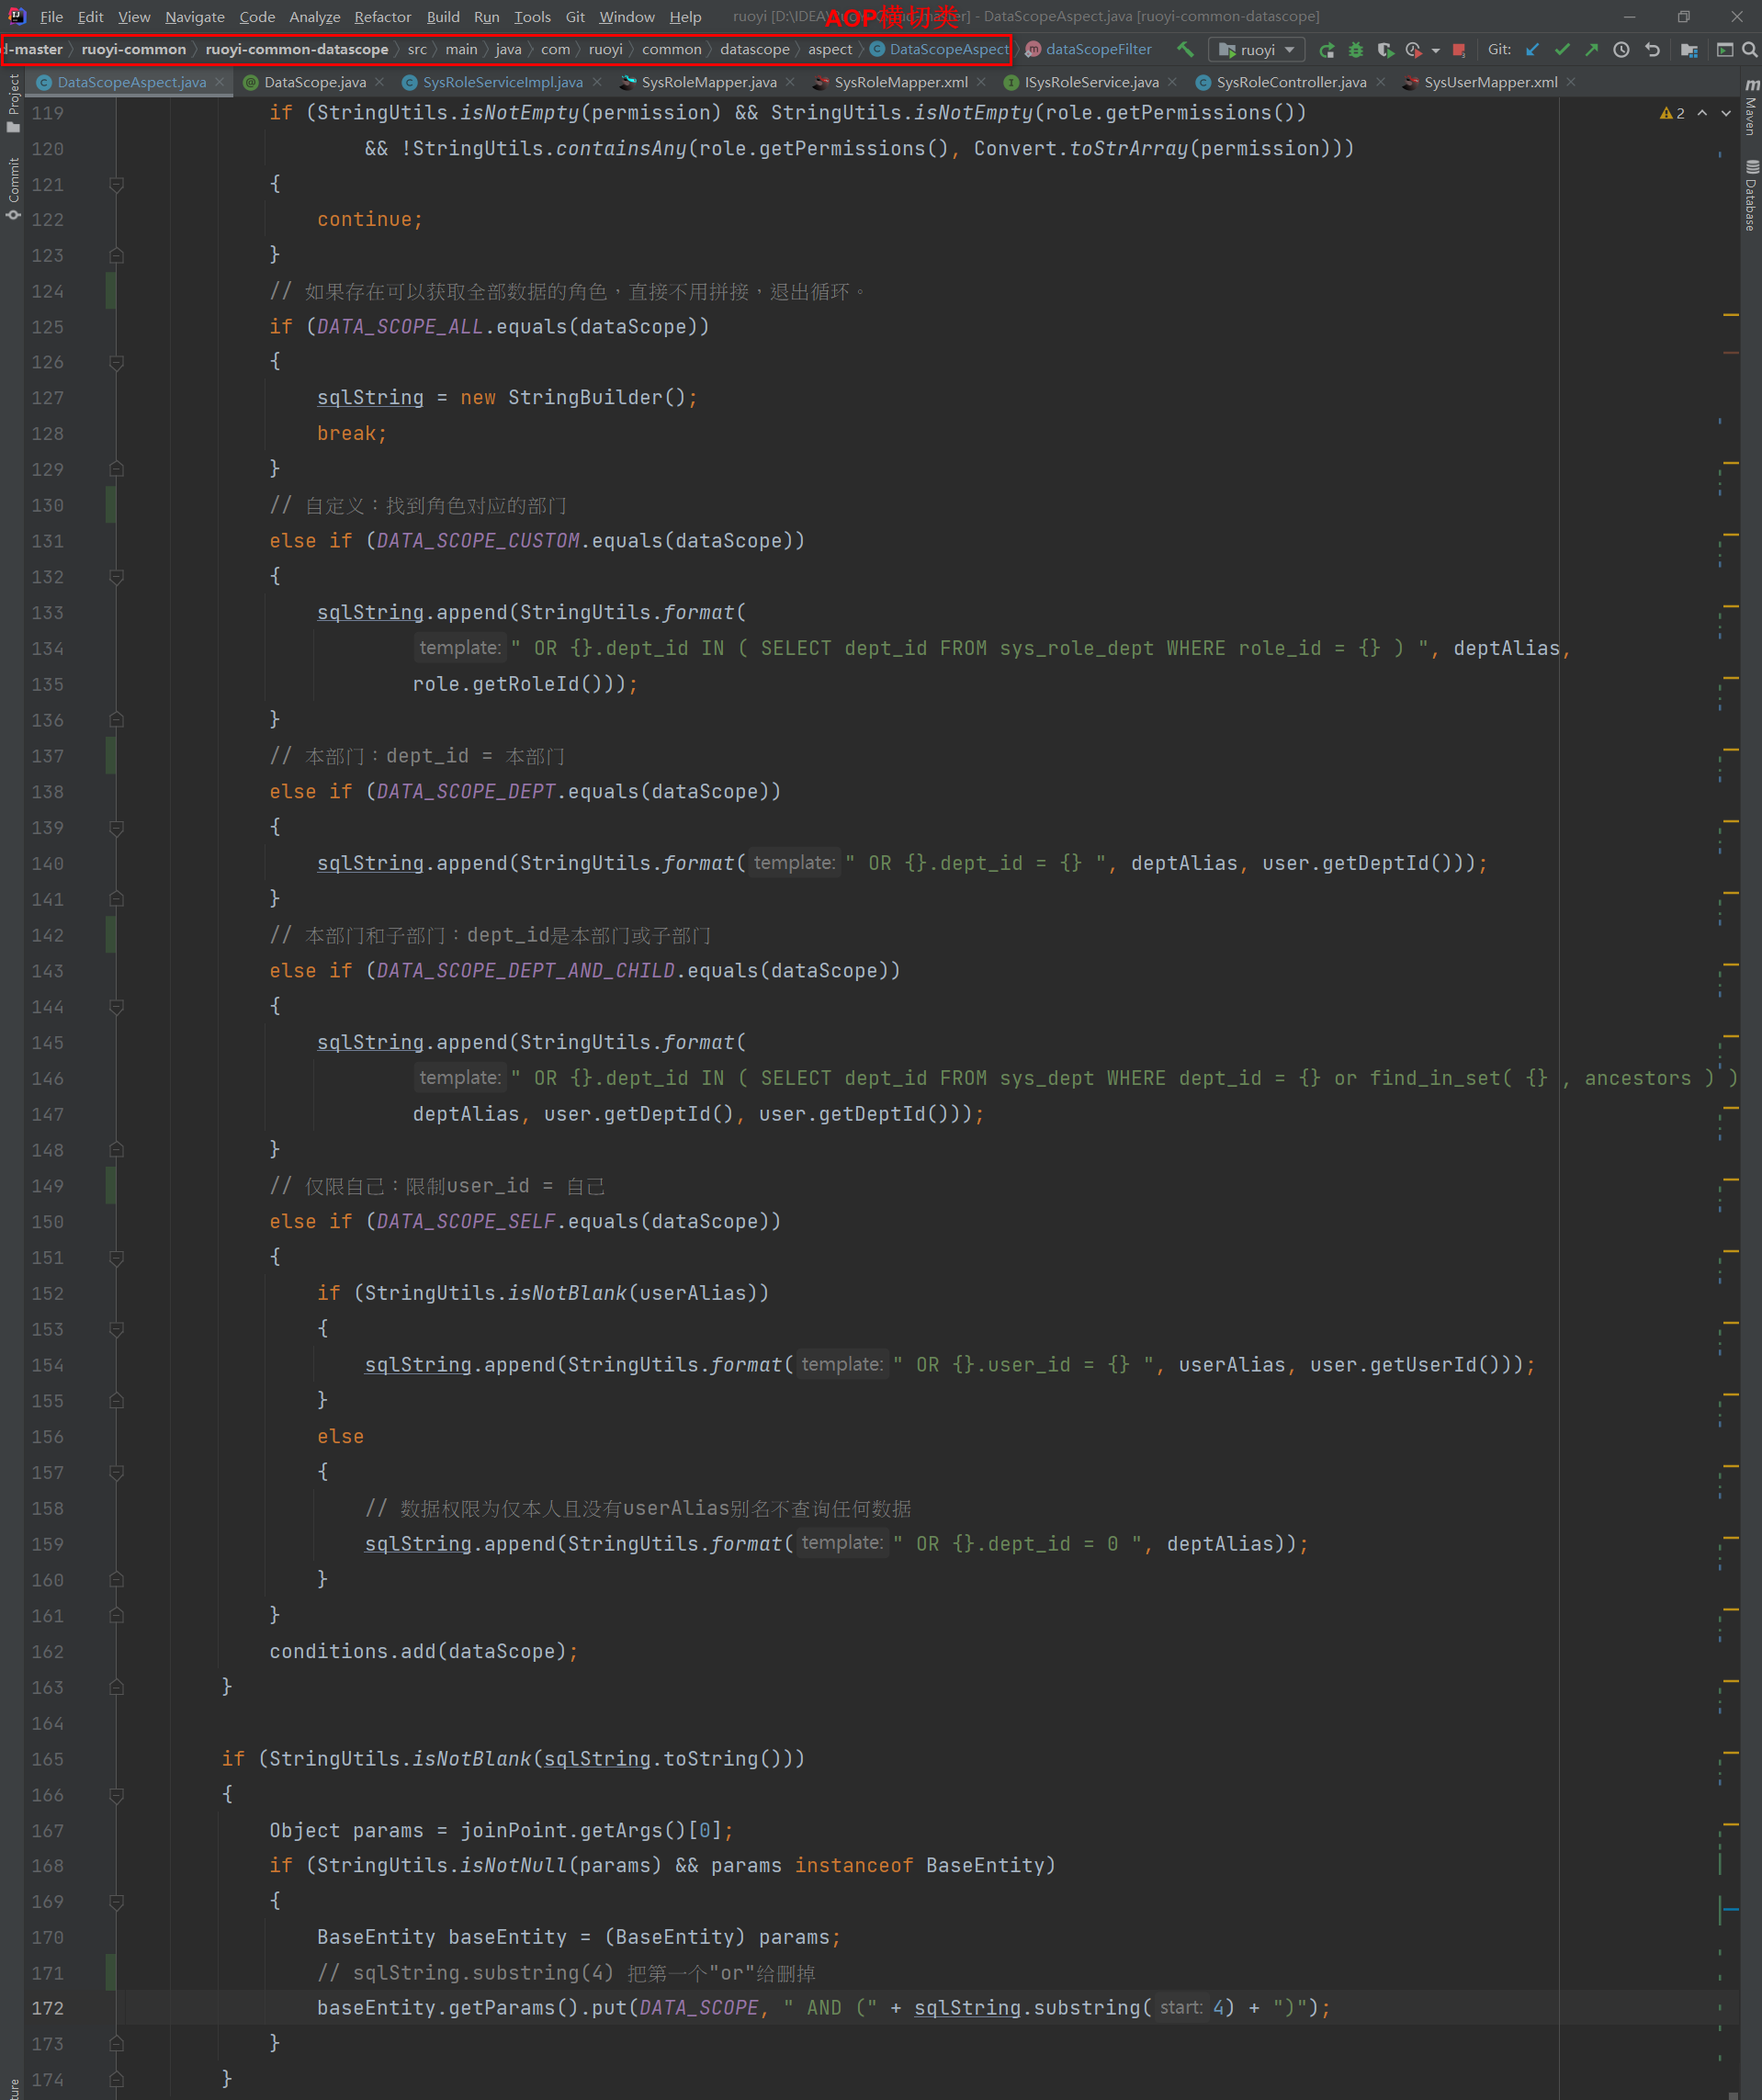Collapse the code block at line 121
This screenshot has width=1762, height=2100.
116,184
